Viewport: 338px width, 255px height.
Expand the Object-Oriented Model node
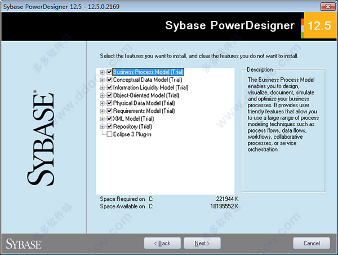(x=102, y=95)
